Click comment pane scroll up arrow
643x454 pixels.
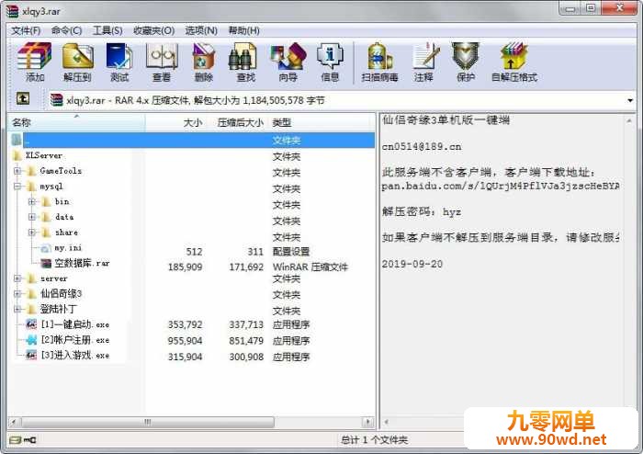629,121
